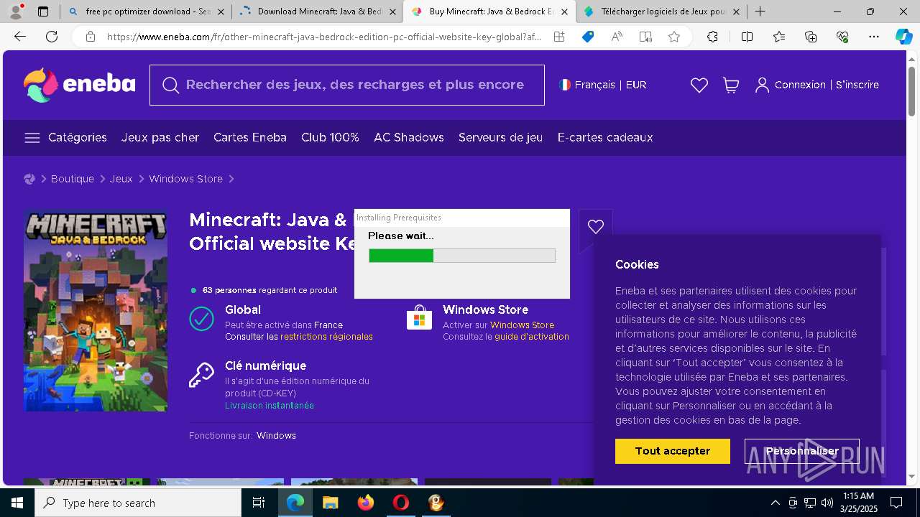Launch Opera from taskbar
This screenshot has width=920, height=517.
click(x=401, y=503)
